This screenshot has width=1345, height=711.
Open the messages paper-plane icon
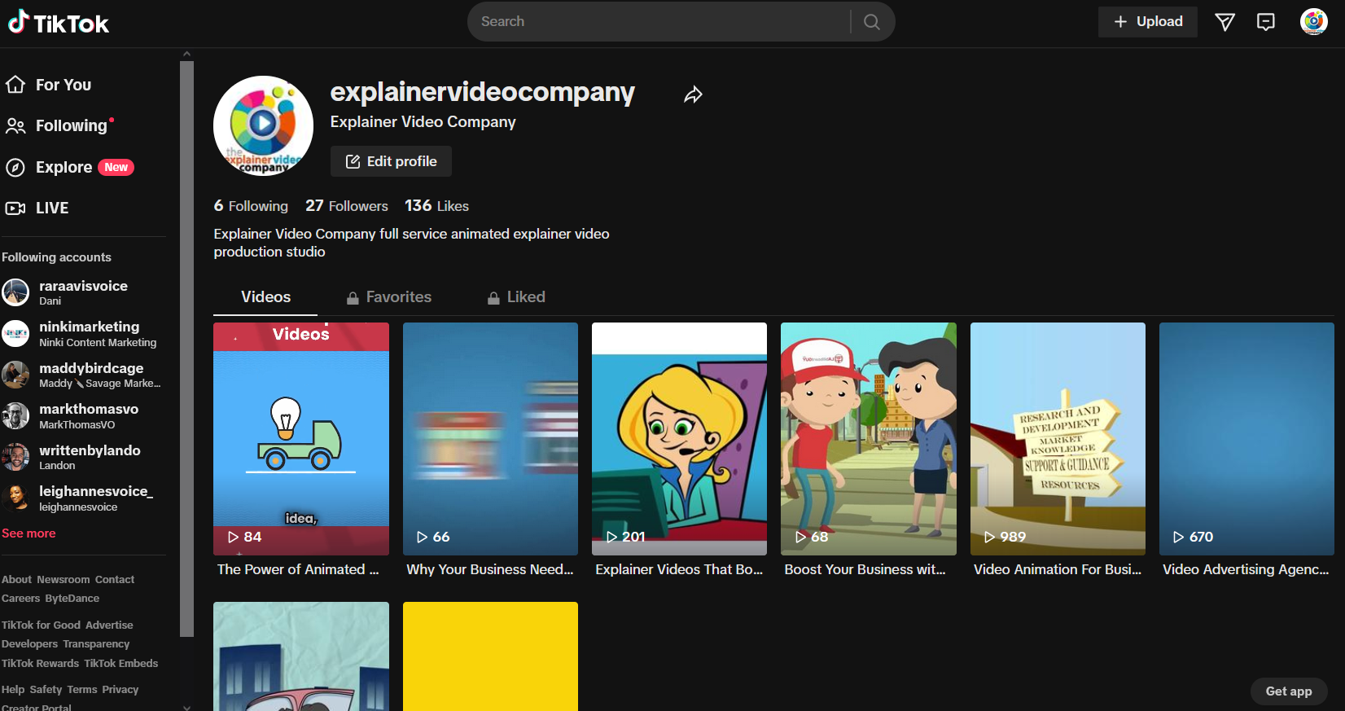(x=1225, y=22)
